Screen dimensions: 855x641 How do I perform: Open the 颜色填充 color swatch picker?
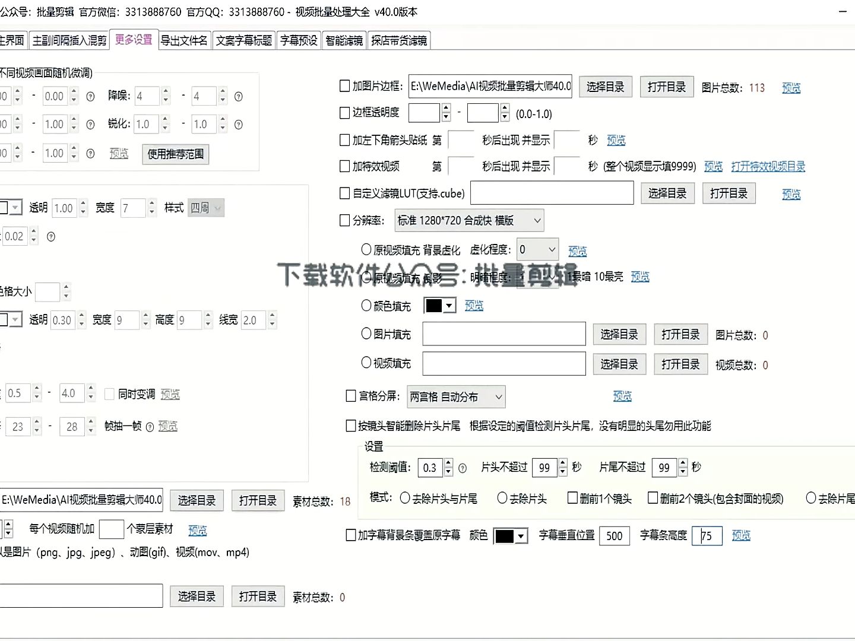pos(439,305)
